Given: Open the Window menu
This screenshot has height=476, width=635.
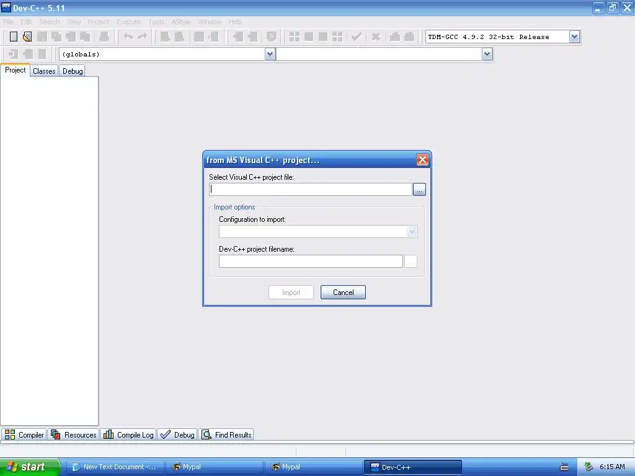Looking at the screenshot, I should [210, 22].
